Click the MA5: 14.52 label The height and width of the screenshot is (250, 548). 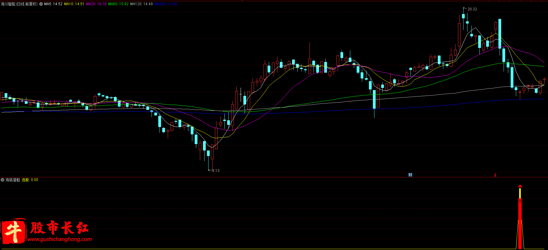click(53, 4)
